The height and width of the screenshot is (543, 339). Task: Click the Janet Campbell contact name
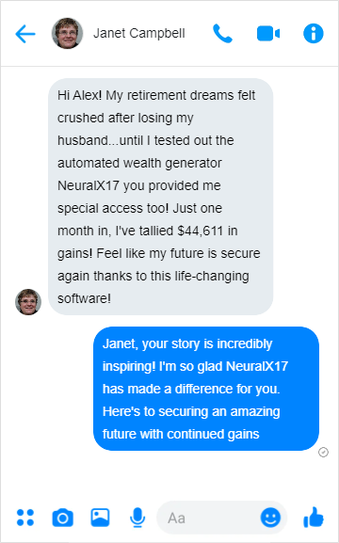click(139, 34)
